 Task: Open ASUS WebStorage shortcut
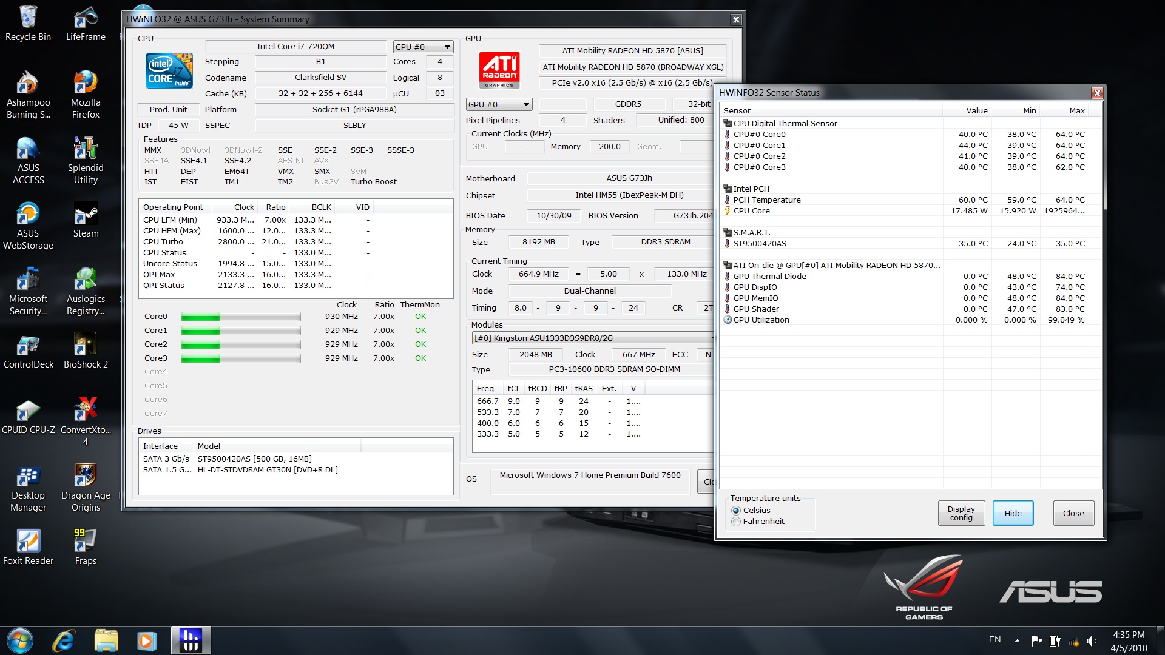pyautogui.click(x=28, y=226)
